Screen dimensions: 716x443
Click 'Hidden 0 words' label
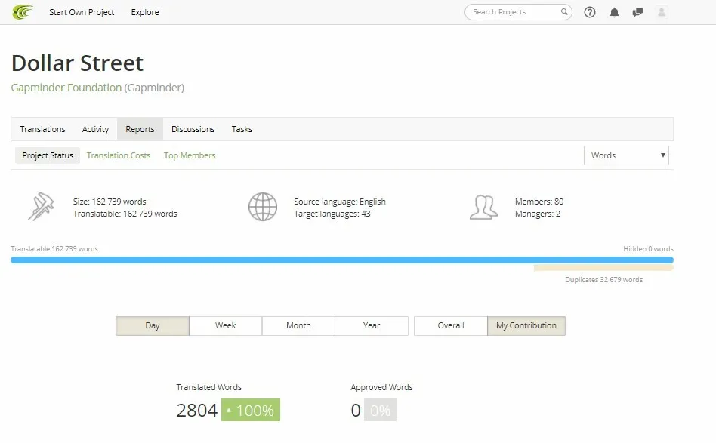[x=649, y=249]
